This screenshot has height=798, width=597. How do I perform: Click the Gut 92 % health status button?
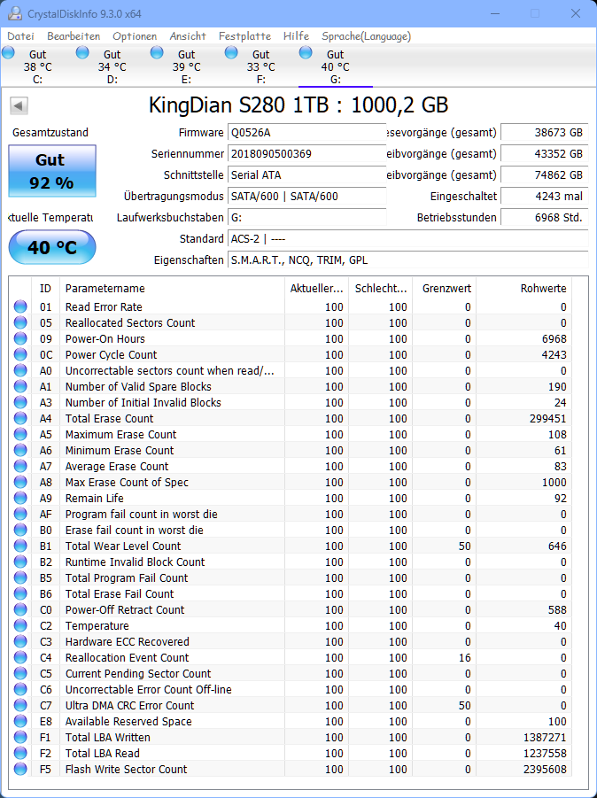(52, 171)
